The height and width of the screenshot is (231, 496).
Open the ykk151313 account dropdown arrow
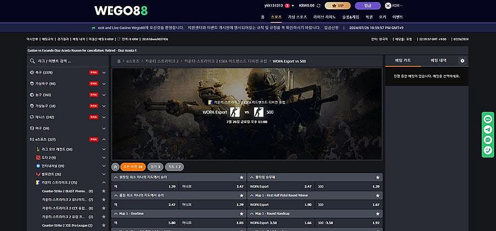point(293,5)
